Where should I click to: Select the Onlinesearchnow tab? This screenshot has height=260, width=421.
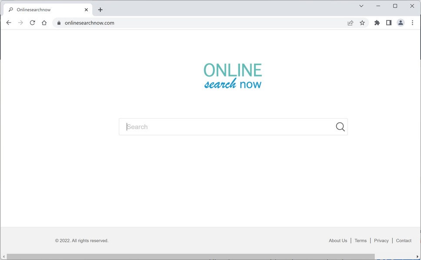(x=48, y=10)
